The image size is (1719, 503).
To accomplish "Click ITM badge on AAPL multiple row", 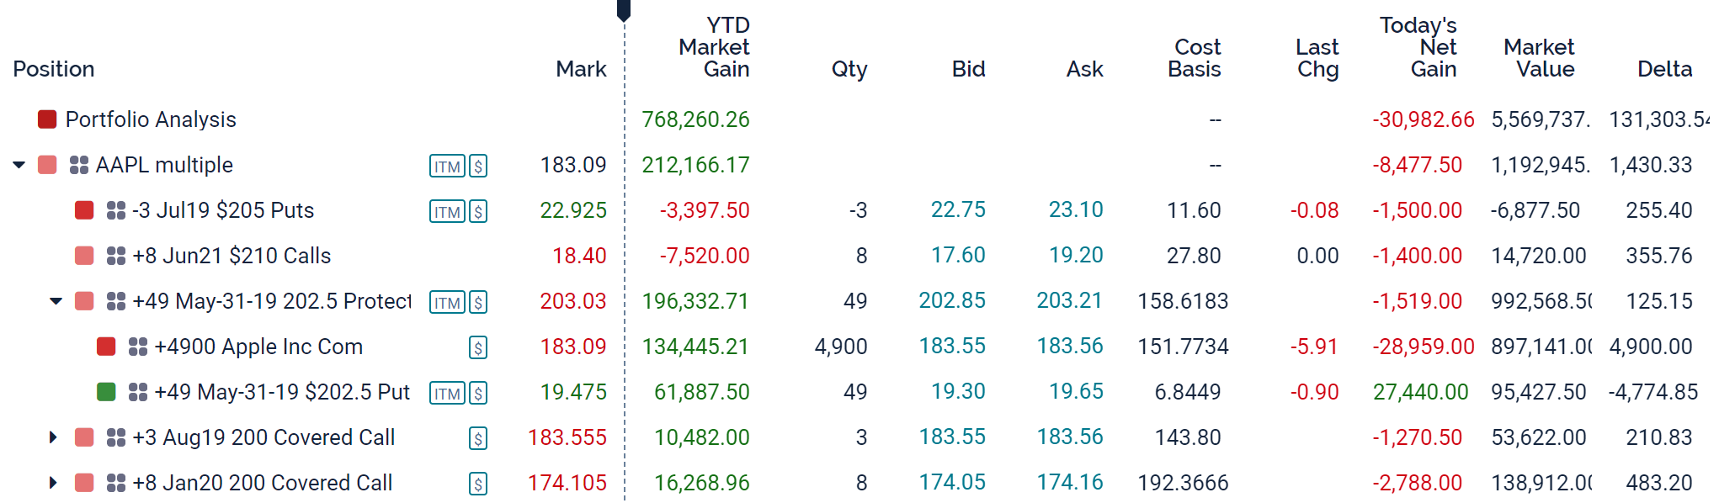I will pos(447,167).
